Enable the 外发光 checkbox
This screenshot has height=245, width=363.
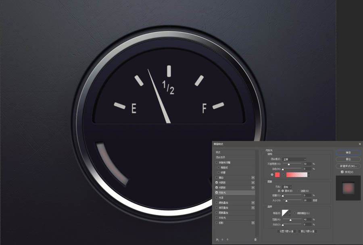[x=217, y=218]
